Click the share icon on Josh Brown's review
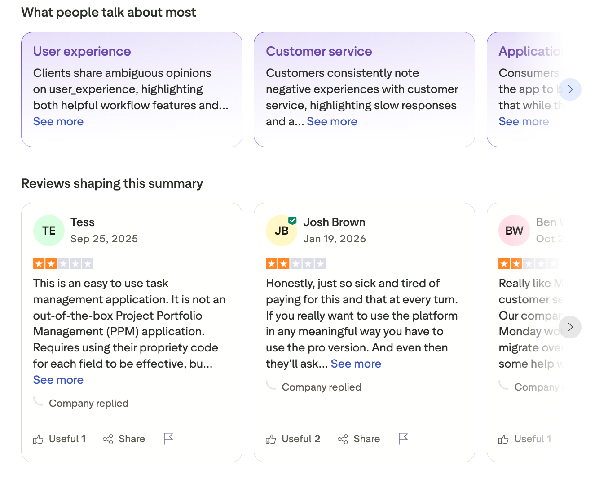This screenshot has height=480, width=608. (x=343, y=439)
